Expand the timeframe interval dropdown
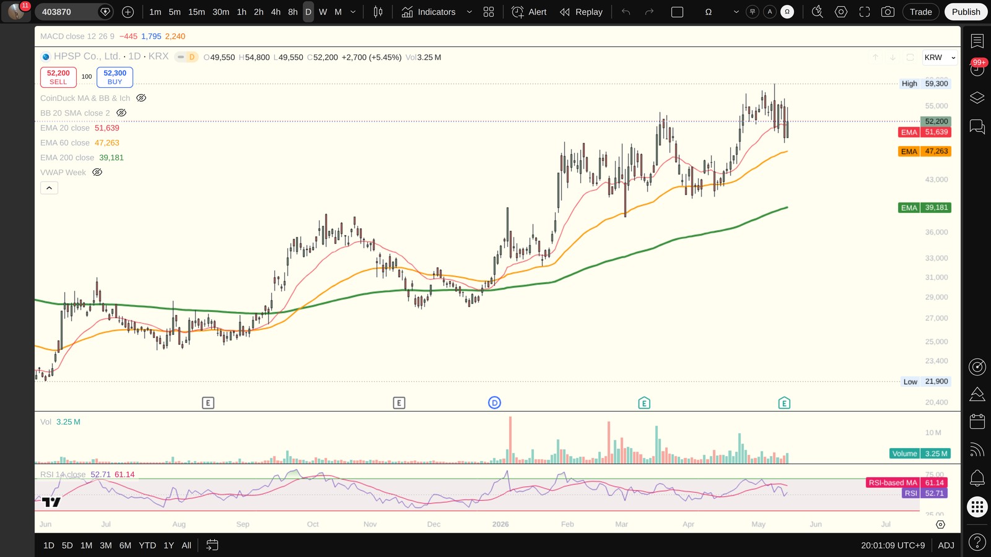The height and width of the screenshot is (557, 991). click(x=353, y=12)
